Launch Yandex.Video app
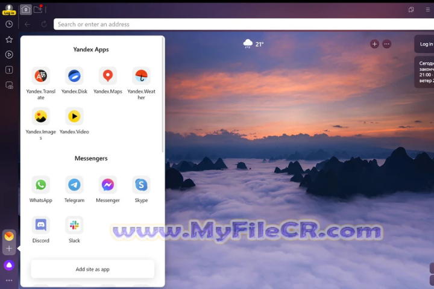The image size is (434, 289). 74,121
